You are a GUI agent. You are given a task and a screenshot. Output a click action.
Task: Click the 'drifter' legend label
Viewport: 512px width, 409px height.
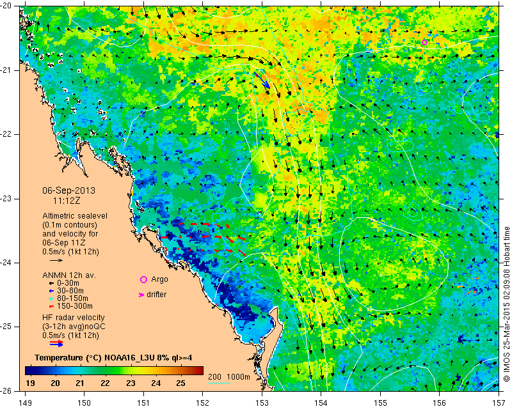coord(156,295)
